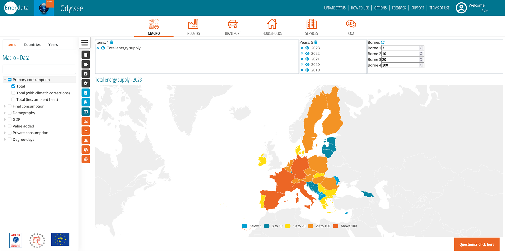Expand the GDP tree node

5,120
